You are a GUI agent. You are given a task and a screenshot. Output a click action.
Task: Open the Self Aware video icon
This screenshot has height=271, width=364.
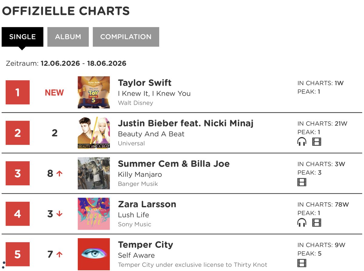click(302, 263)
